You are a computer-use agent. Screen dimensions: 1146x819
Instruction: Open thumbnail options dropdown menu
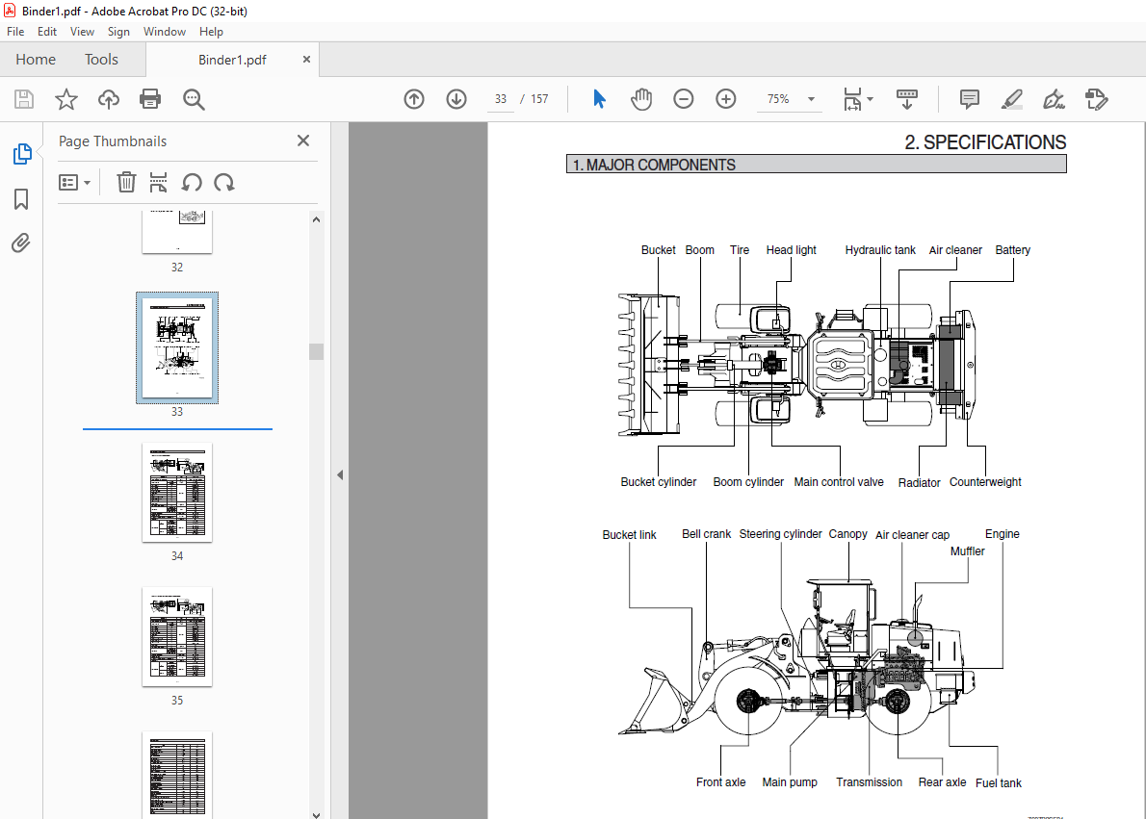click(74, 182)
